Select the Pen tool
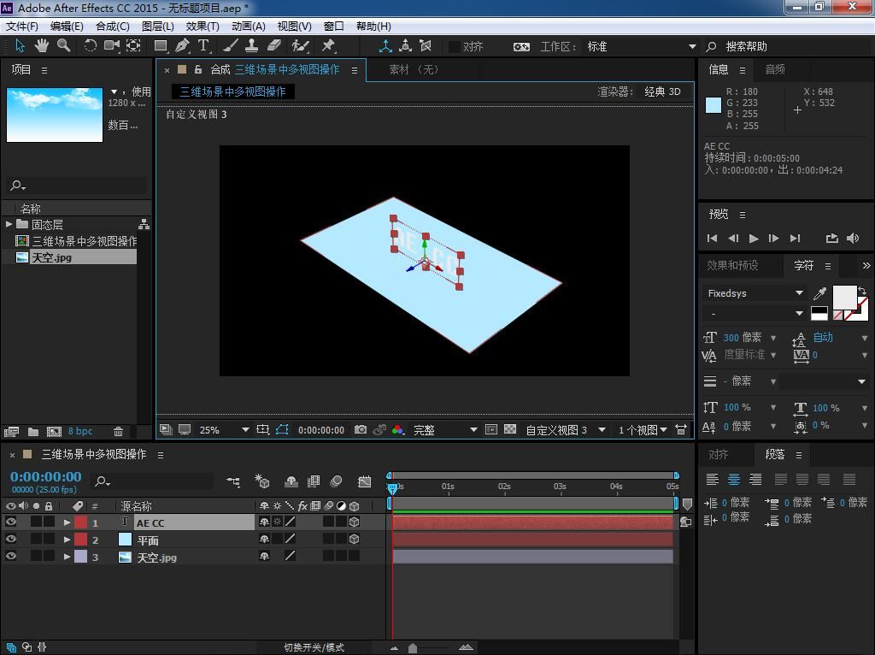Screen dimensions: 875x655 183,46
